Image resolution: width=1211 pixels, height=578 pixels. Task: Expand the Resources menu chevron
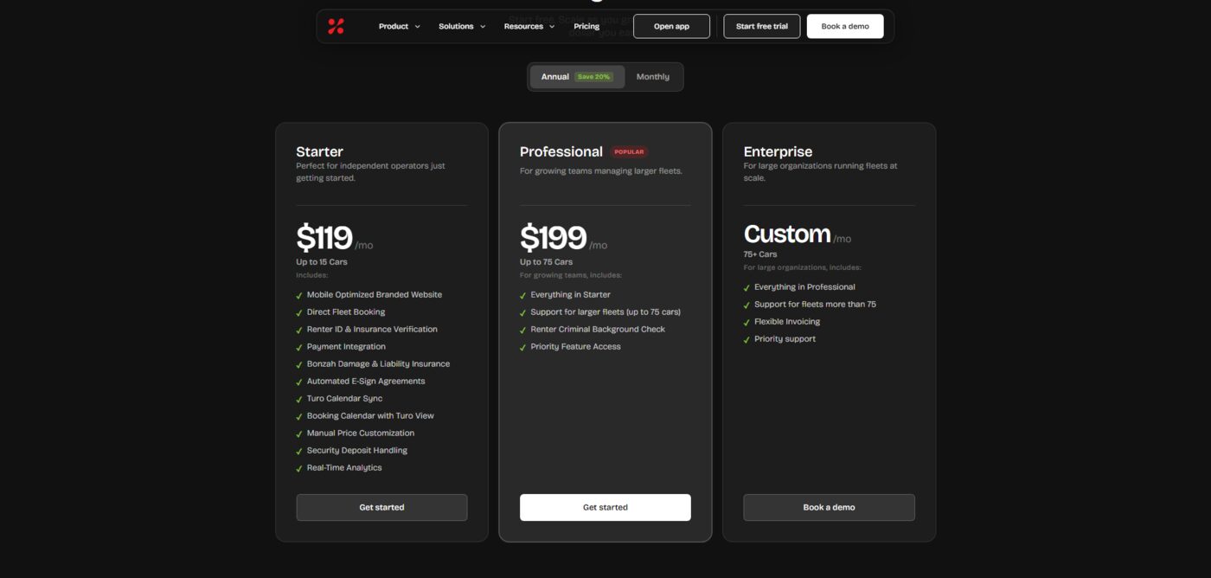(x=552, y=27)
